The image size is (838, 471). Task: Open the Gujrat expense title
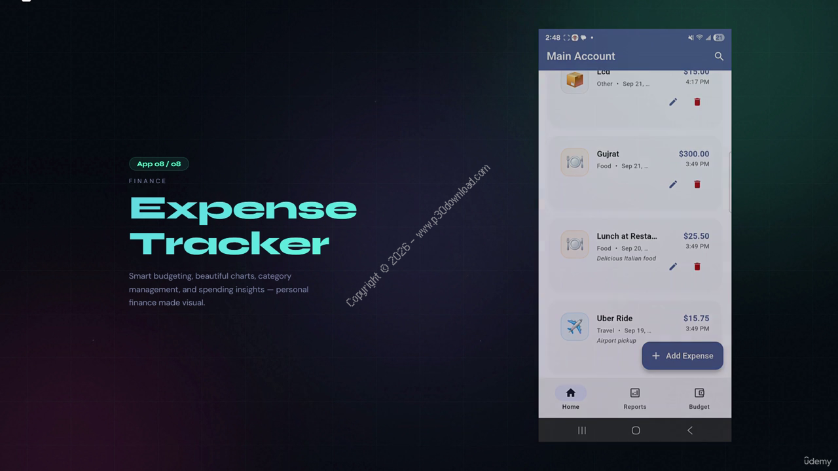tap(608, 154)
